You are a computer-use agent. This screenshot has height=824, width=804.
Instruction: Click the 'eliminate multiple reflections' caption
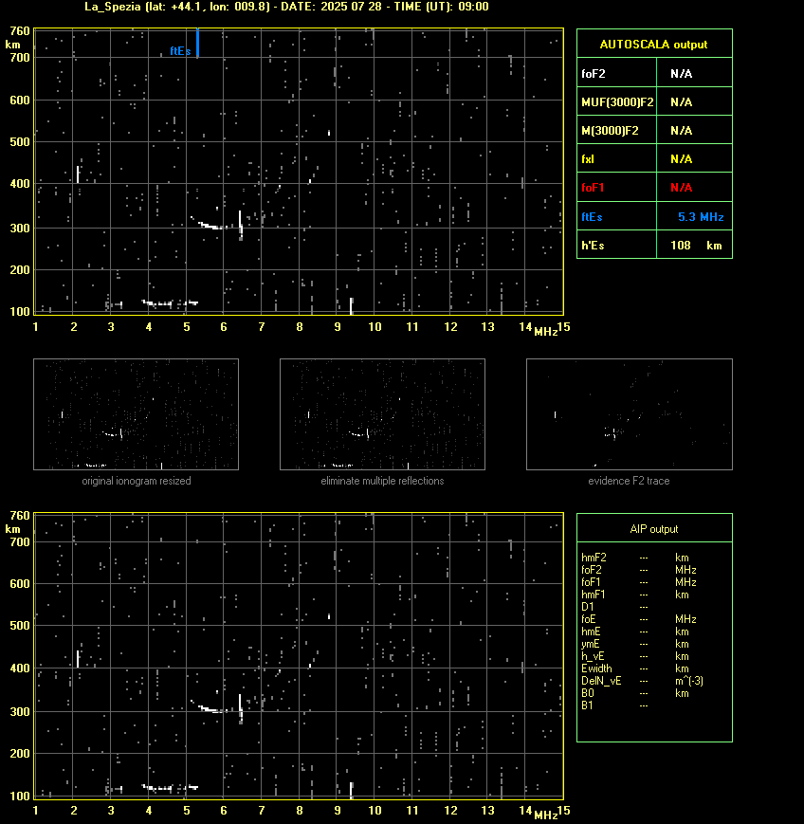pyautogui.click(x=382, y=481)
